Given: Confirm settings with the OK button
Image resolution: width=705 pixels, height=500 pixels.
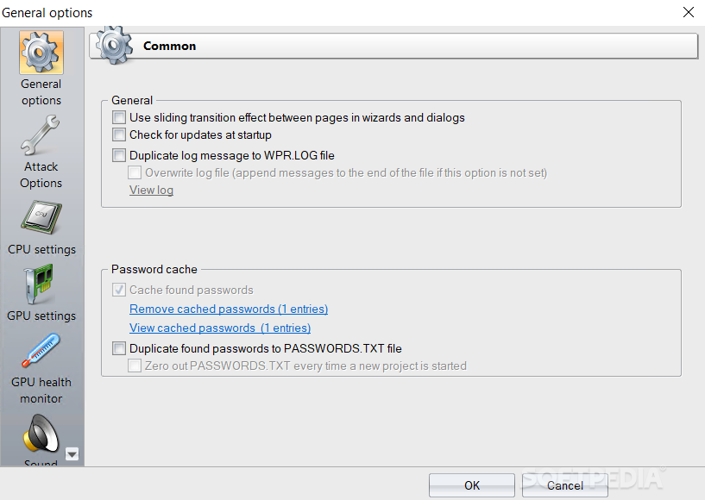Looking at the screenshot, I should point(472,485).
